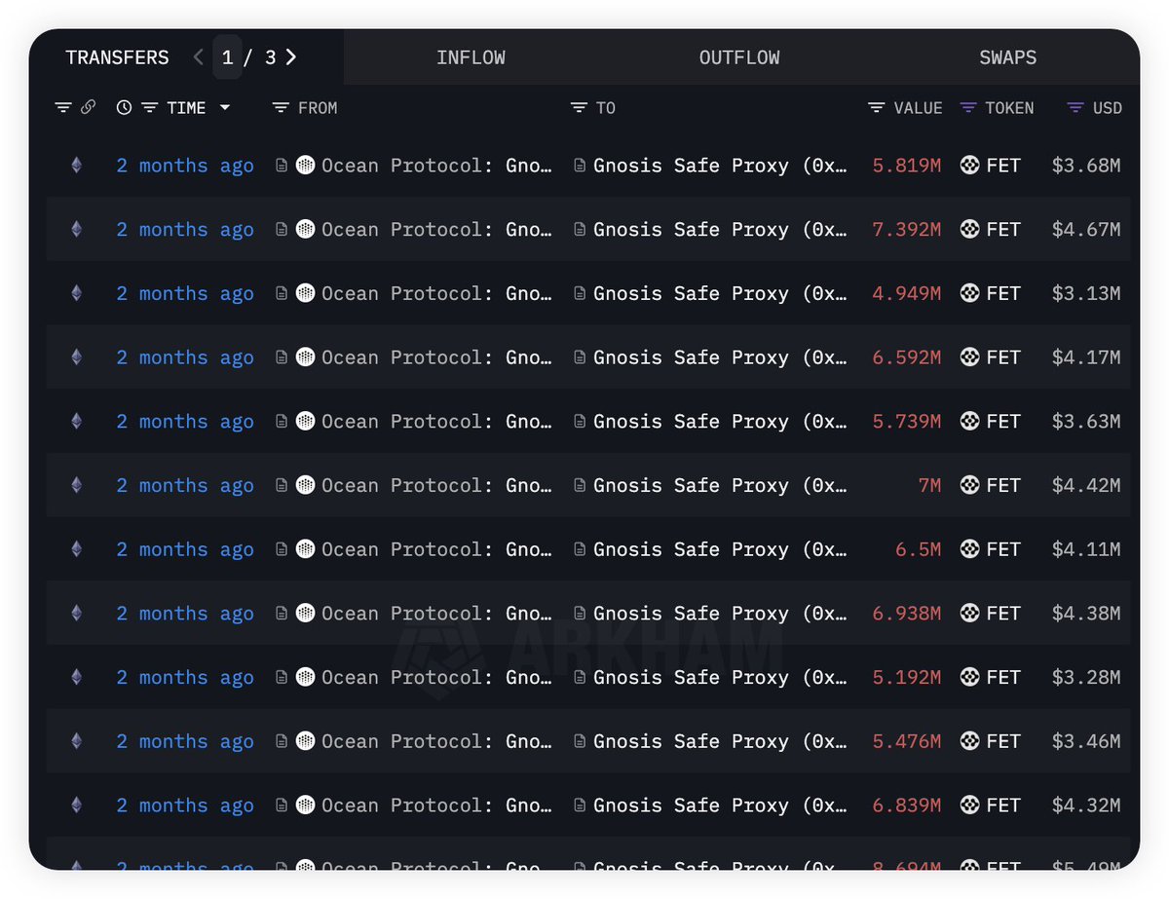
Task: Switch to the INFLOW tab
Action: [x=471, y=57]
